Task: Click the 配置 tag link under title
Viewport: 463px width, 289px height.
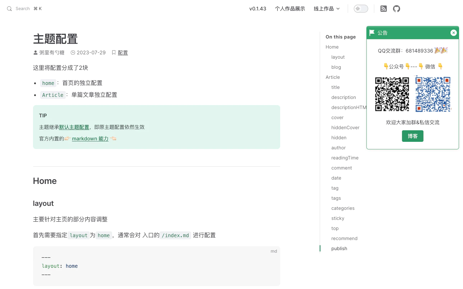Action: 123,53
